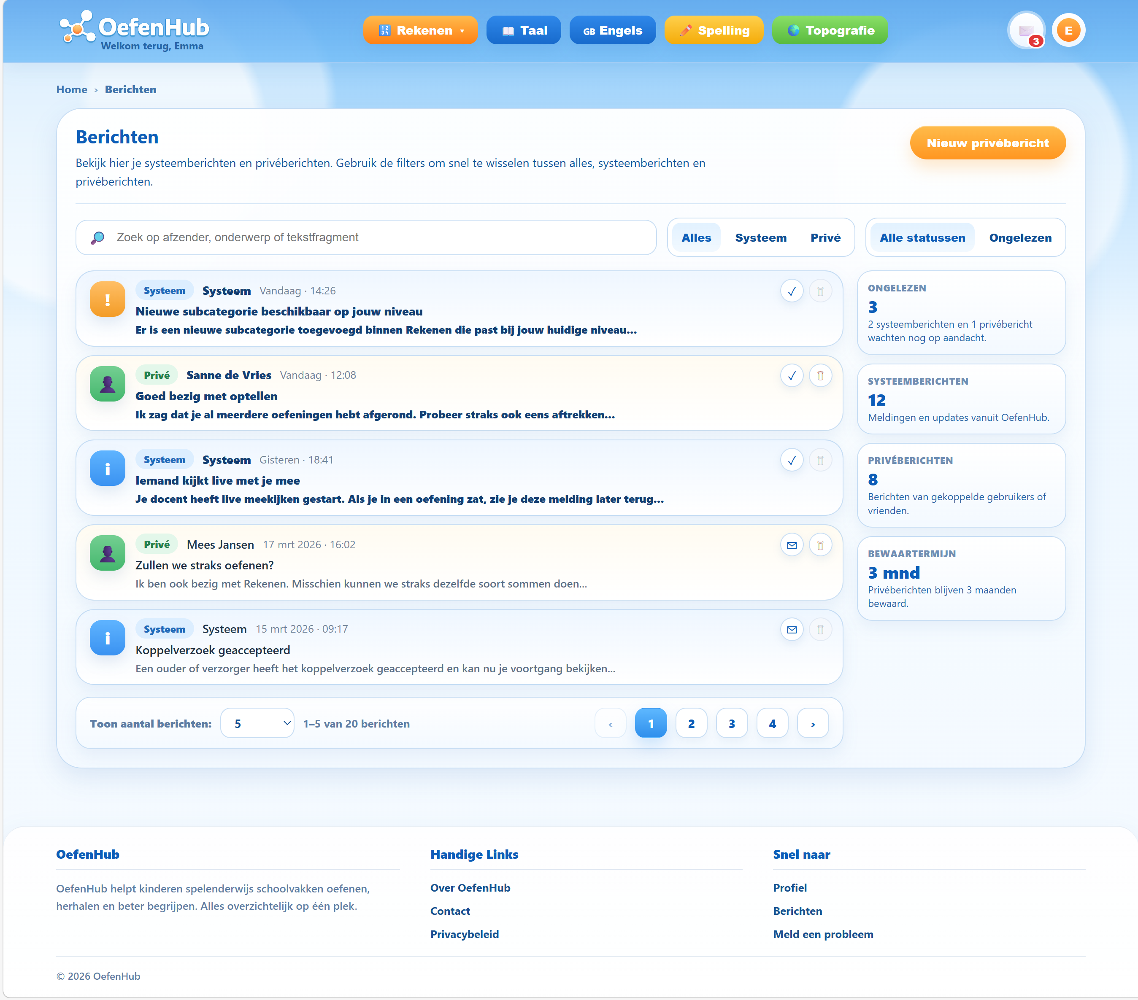The width and height of the screenshot is (1138, 1000).
Task: Go to the next page arrow
Action: coord(813,723)
